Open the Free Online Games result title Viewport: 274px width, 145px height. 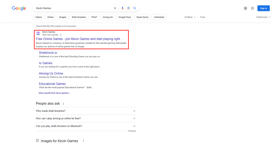(79, 39)
